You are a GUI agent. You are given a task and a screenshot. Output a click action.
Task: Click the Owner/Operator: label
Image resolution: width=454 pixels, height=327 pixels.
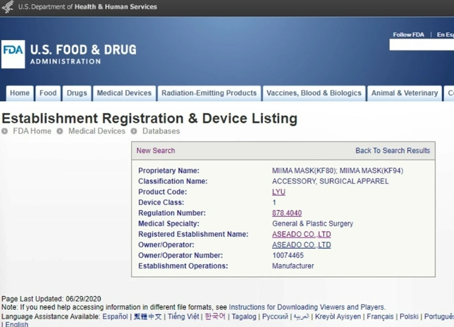(166, 245)
